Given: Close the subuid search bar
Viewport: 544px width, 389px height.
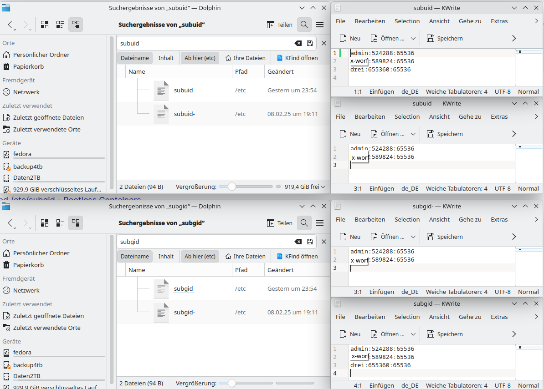Looking at the screenshot, I should [x=324, y=43].
